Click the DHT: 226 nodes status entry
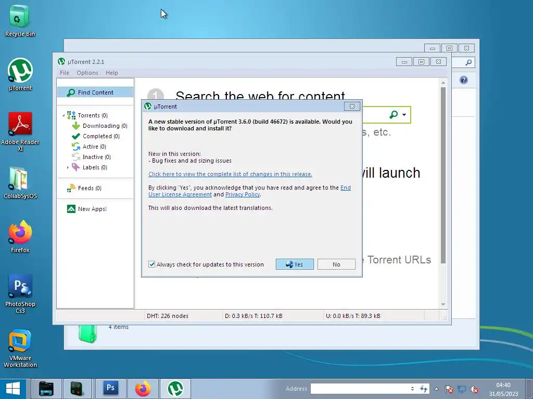This screenshot has width=533, height=399. 168,316
